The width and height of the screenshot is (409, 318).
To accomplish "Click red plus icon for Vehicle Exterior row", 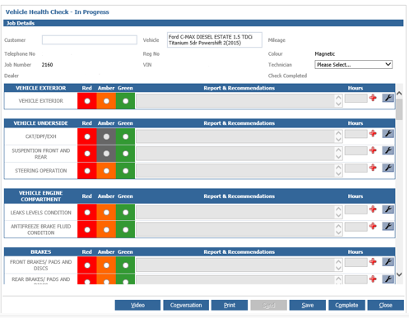I will coord(373,98).
